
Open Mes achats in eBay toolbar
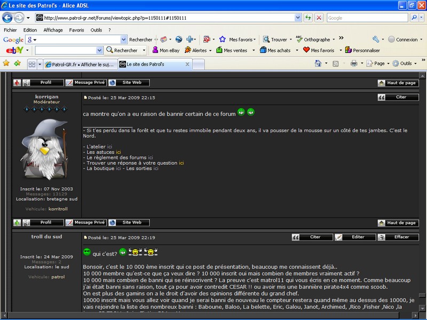pyautogui.click(x=275, y=50)
